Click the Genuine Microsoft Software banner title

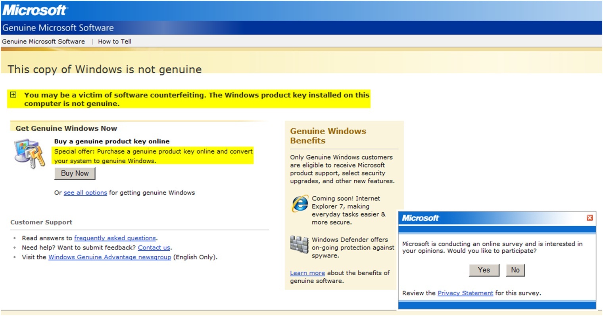58,28
